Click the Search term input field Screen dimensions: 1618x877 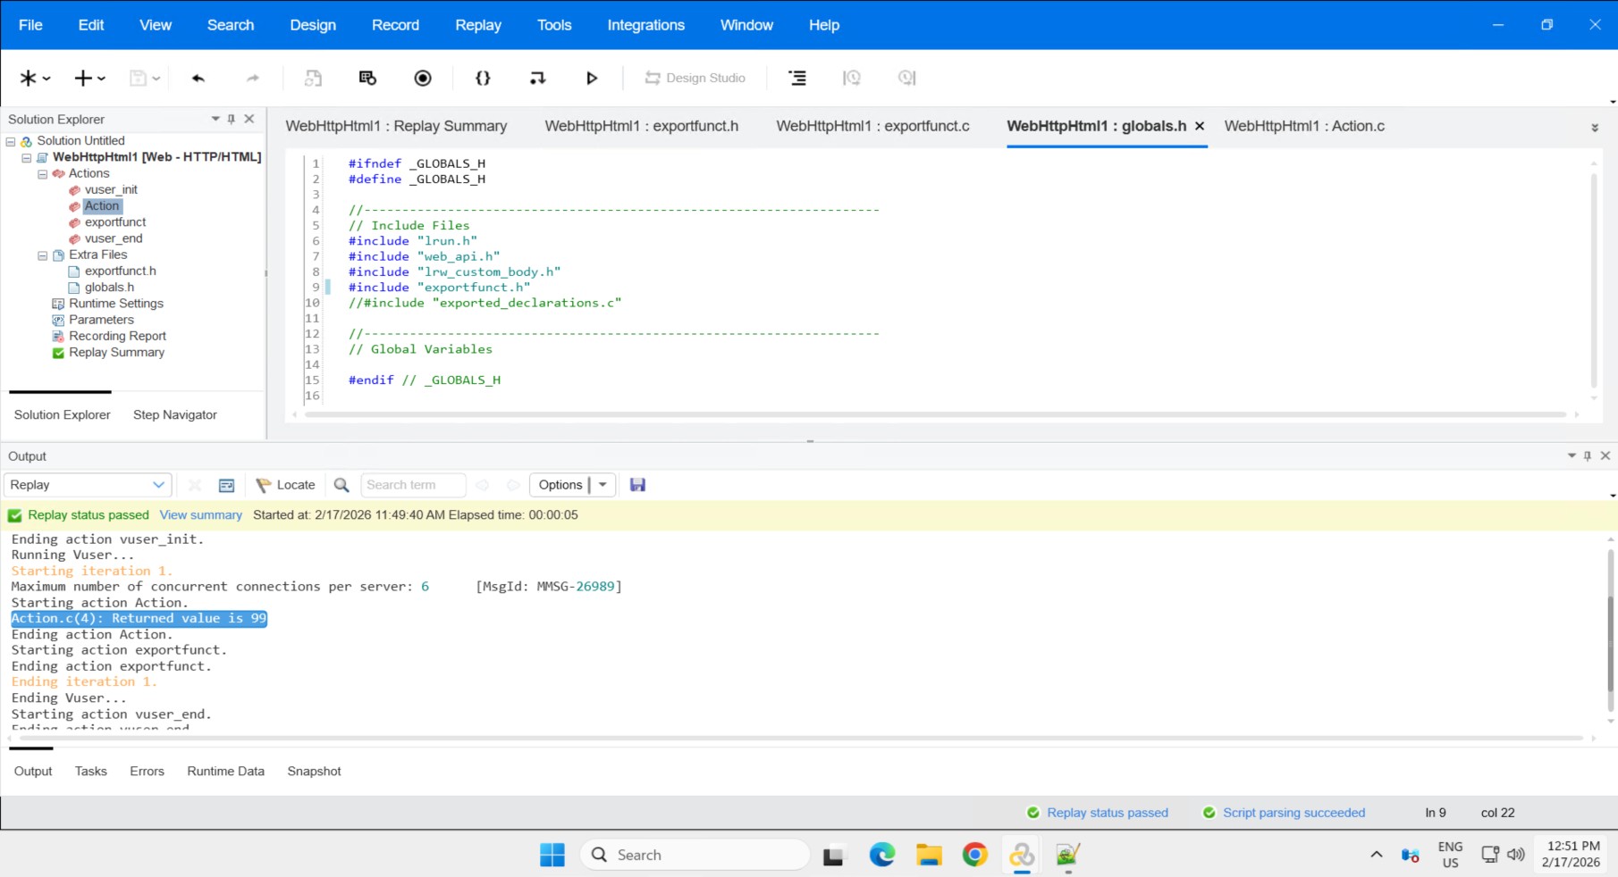(414, 485)
